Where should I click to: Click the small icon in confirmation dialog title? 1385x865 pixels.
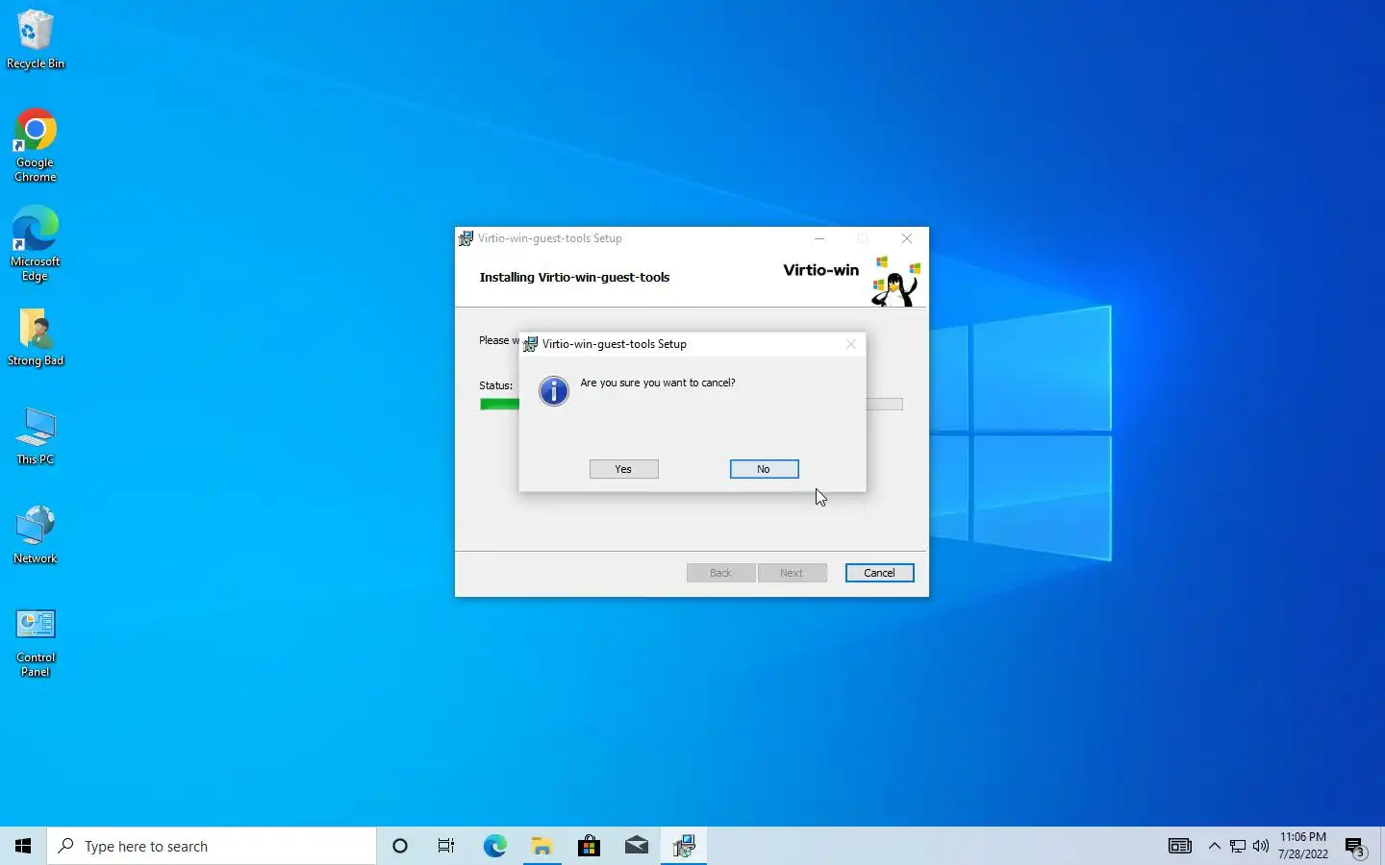[531, 344]
